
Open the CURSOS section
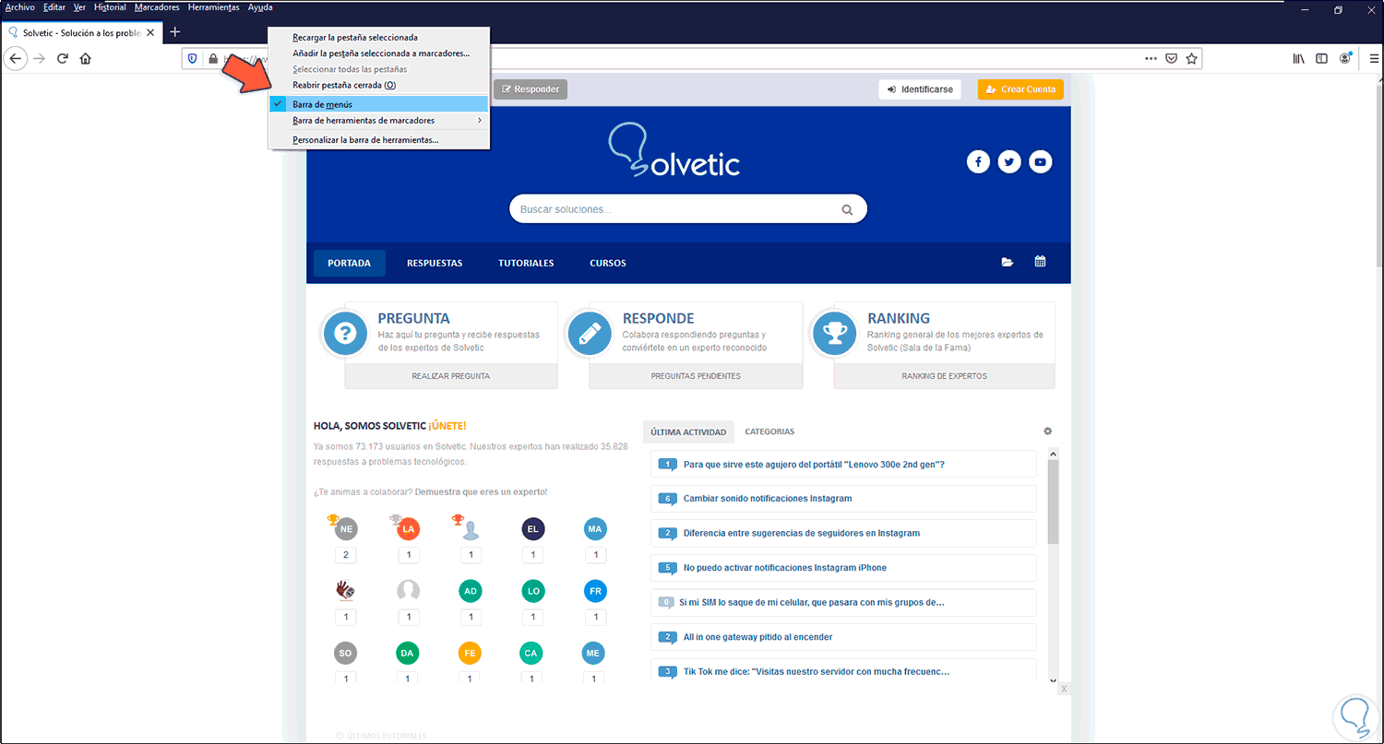coord(608,263)
